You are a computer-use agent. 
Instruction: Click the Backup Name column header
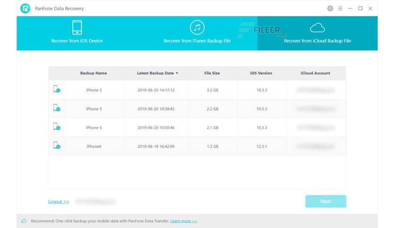click(x=94, y=73)
